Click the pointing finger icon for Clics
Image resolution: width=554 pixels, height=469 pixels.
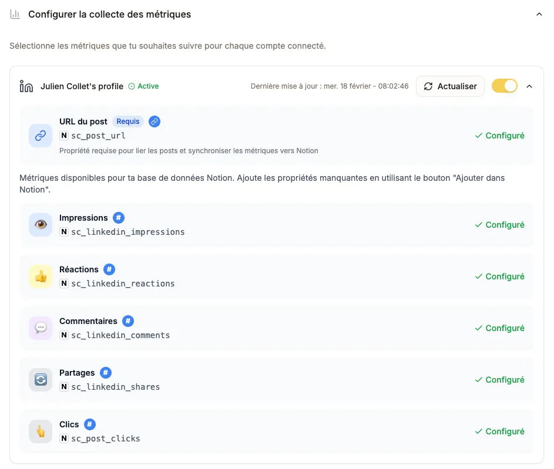click(40, 431)
